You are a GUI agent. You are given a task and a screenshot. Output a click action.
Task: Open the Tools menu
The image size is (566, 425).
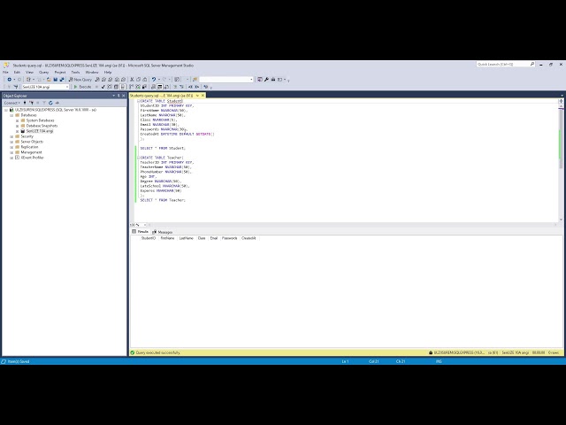click(x=75, y=73)
